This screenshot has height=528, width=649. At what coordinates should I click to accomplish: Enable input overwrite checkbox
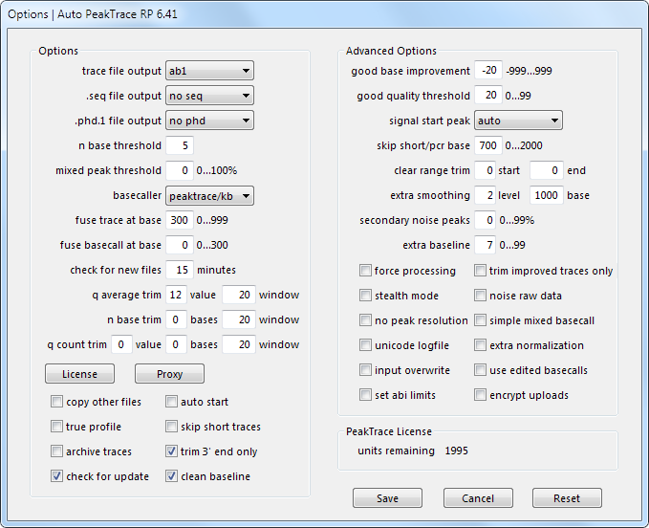(x=365, y=370)
